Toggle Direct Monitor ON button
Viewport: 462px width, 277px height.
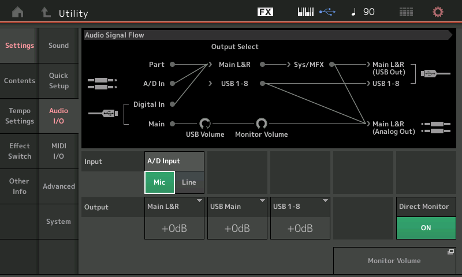[x=426, y=228]
